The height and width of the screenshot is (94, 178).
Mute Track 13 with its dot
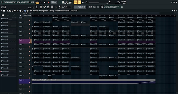tap(29, 74)
